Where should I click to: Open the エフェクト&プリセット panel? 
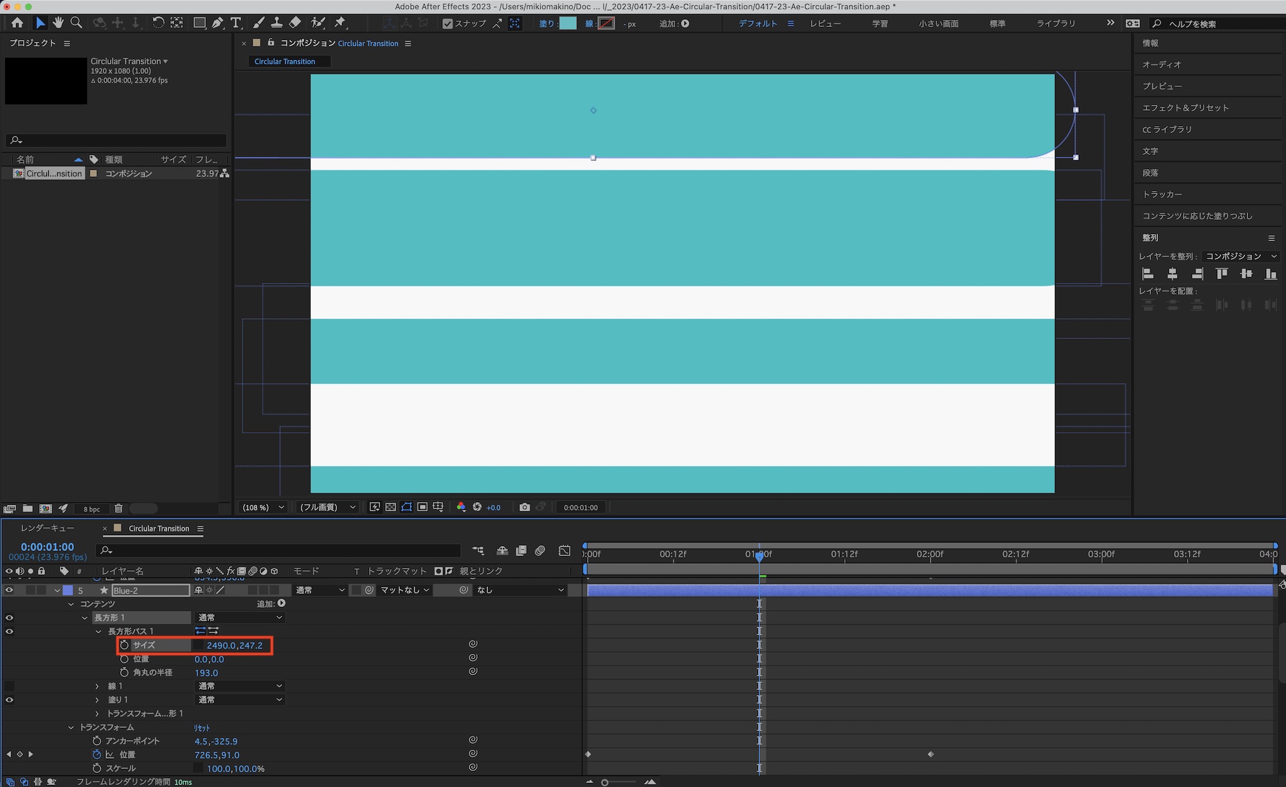coord(1185,107)
